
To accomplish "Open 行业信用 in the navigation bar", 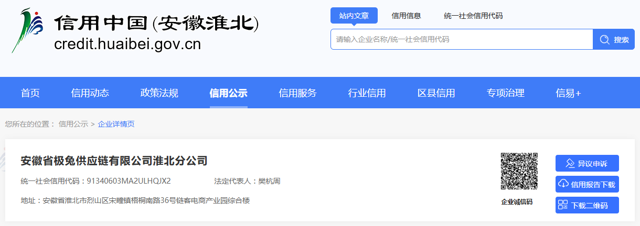I will click(367, 93).
